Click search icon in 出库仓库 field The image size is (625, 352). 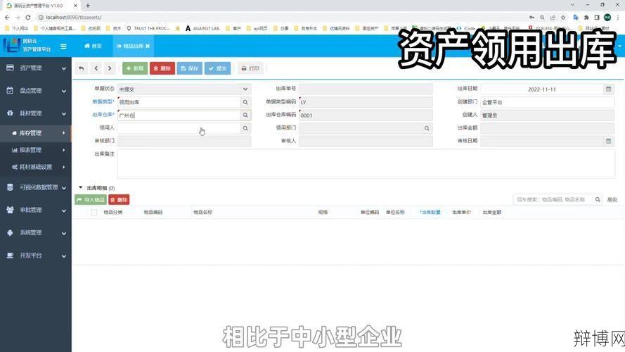coord(245,115)
